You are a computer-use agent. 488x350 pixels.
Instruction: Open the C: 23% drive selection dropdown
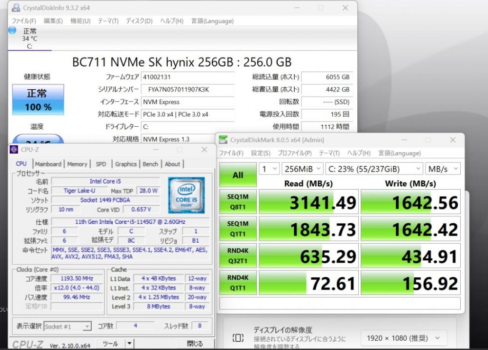point(374,169)
